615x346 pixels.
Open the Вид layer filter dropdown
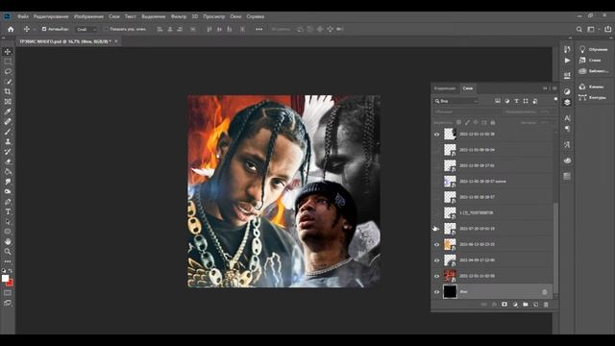[x=455, y=101]
